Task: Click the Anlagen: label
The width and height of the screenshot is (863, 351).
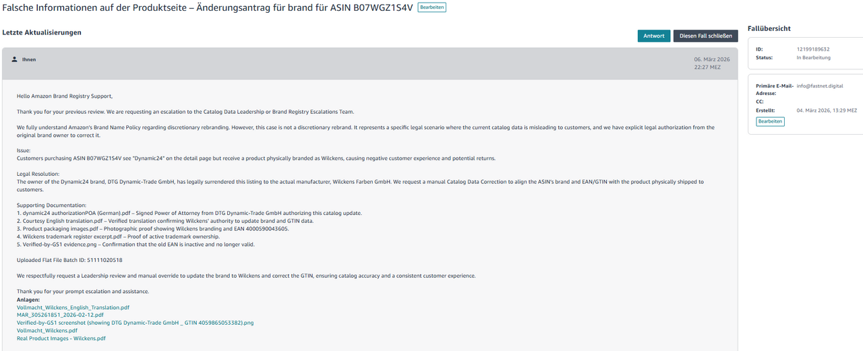Action: coord(28,299)
